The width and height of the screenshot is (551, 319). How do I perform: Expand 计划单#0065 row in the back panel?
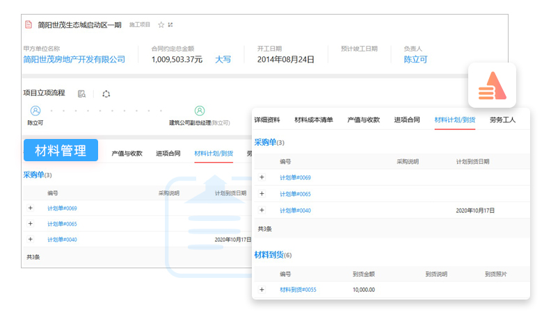[30, 224]
